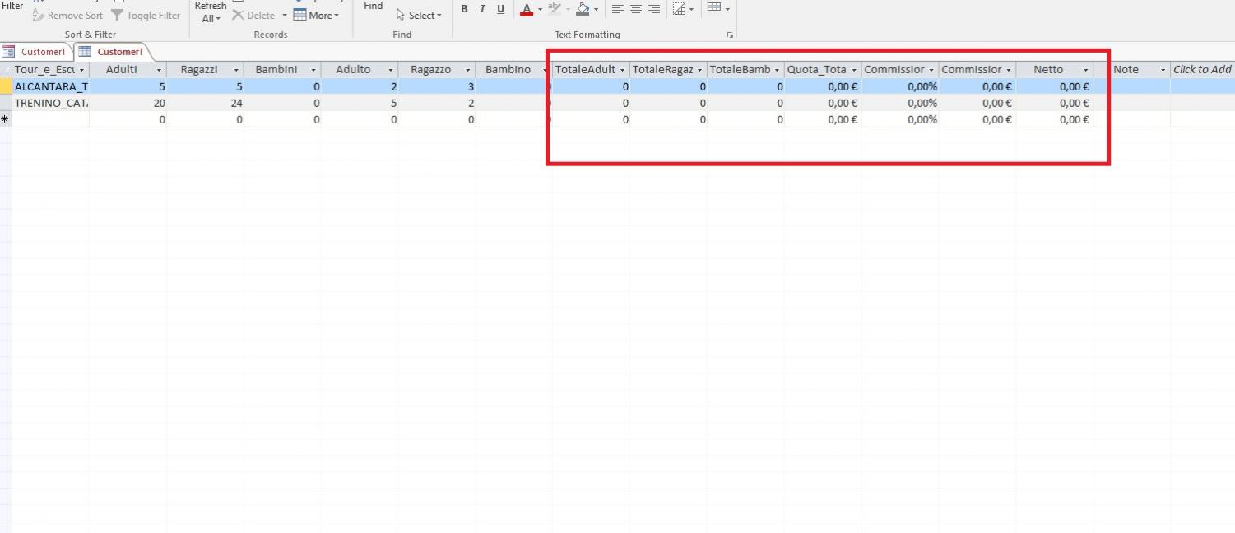Screen dimensions: 1235x533
Task: Click Refresh All in Records group
Action: tap(210, 12)
